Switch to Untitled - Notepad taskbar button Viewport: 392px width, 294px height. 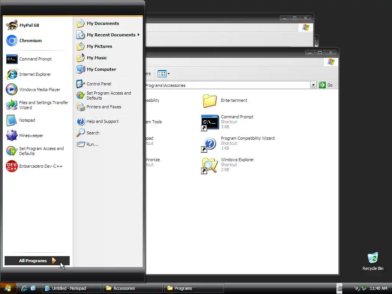pyautogui.click(x=72, y=288)
